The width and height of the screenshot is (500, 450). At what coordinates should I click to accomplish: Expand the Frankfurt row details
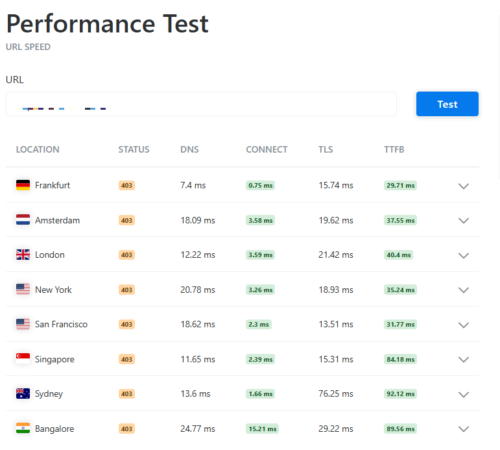(x=463, y=186)
